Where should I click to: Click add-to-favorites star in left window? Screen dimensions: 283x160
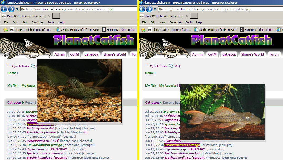[6, 30]
